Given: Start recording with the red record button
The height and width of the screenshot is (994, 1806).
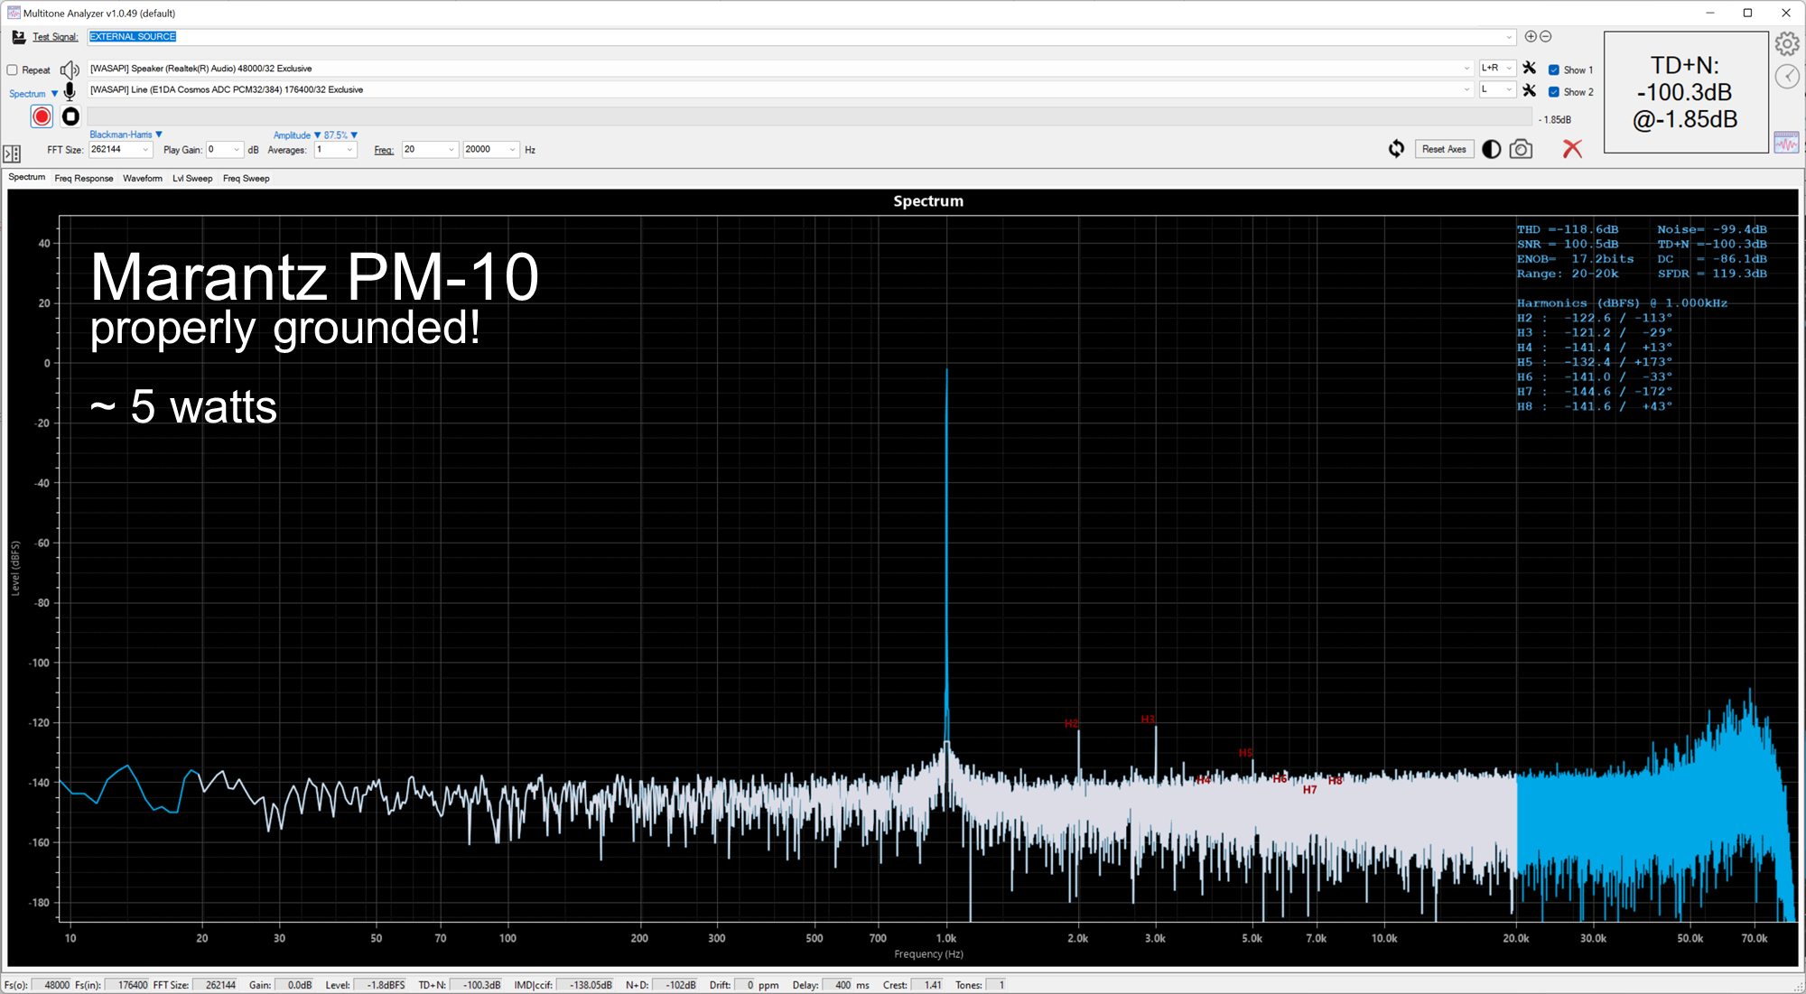Looking at the screenshot, I should pyautogui.click(x=42, y=116).
